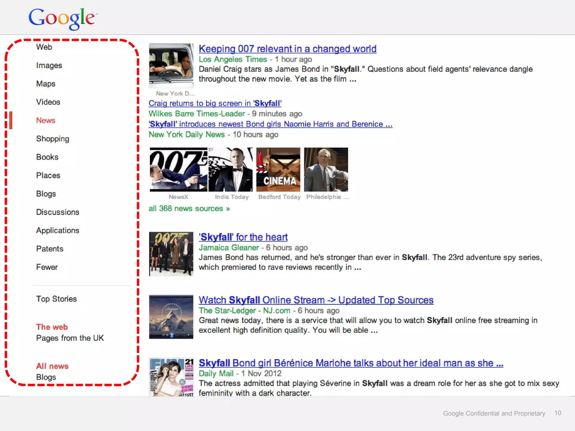Viewport: 575px width, 431px height.
Task: Switch to Discussions results
Action: 58,212
